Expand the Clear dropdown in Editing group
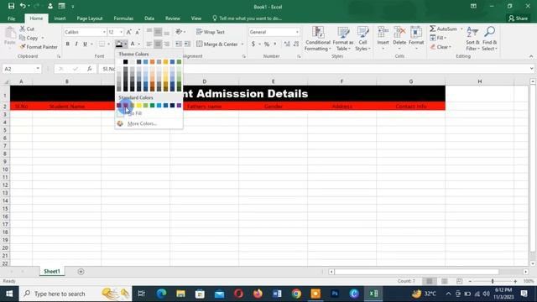The image size is (537, 302). 450,47
